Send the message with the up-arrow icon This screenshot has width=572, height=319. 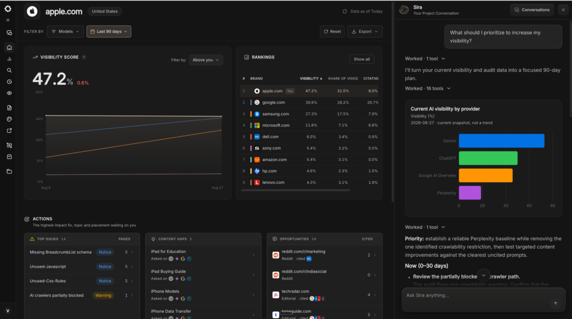click(555, 303)
